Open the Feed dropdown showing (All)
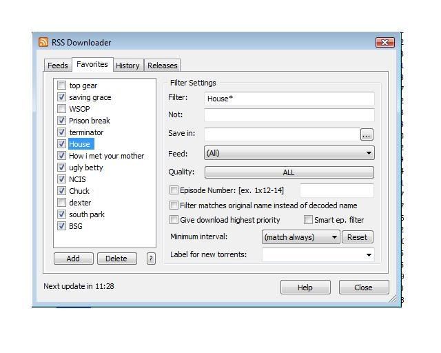The width and height of the screenshot is (441, 353). pyautogui.click(x=289, y=153)
